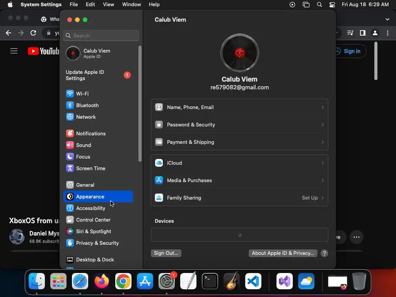Open the iCloud row
396x297 pixels.
click(239, 163)
